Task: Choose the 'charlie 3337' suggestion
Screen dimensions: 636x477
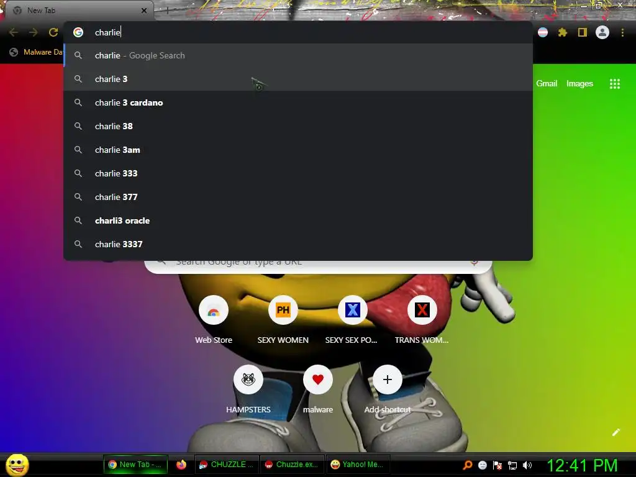Action: pyautogui.click(x=298, y=243)
